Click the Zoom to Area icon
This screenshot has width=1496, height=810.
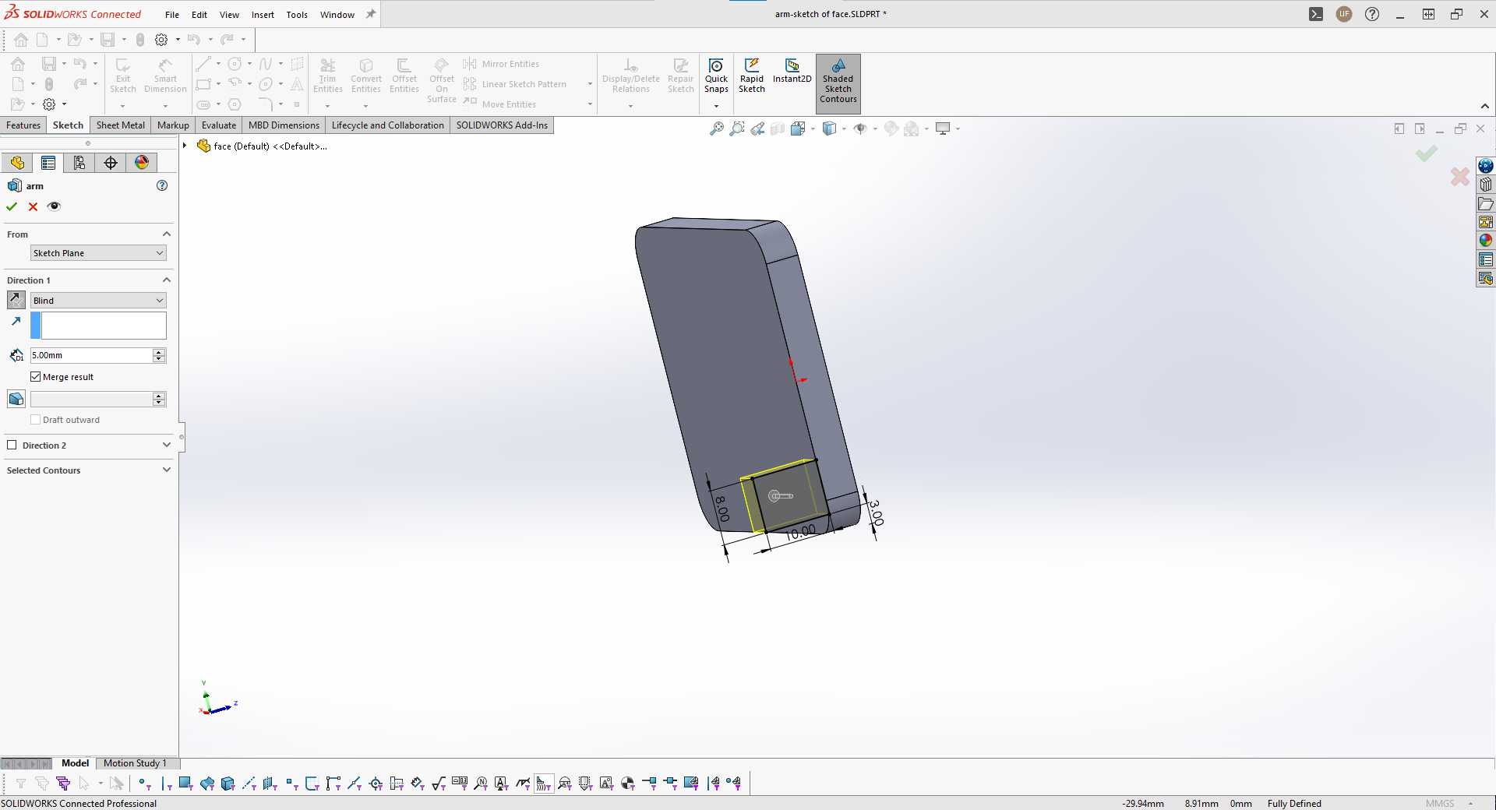pyautogui.click(x=737, y=129)
